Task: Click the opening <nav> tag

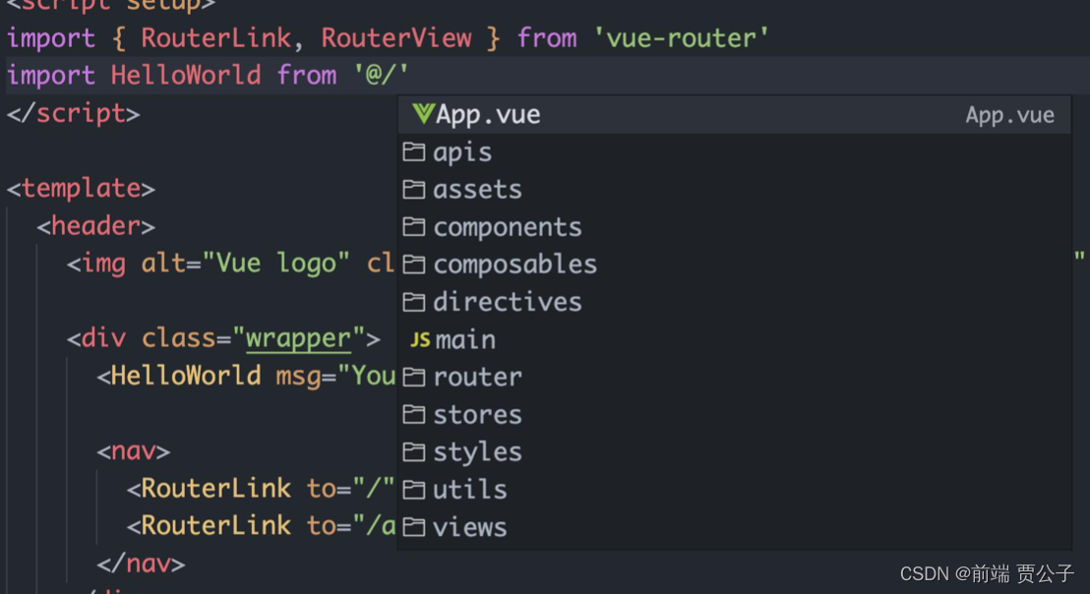Action: (x=134, y=451)
